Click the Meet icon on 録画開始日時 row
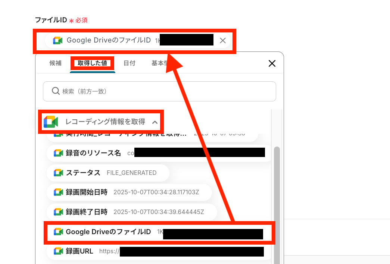The height and width of the screenshot is (264, 390). pos(58,192)
